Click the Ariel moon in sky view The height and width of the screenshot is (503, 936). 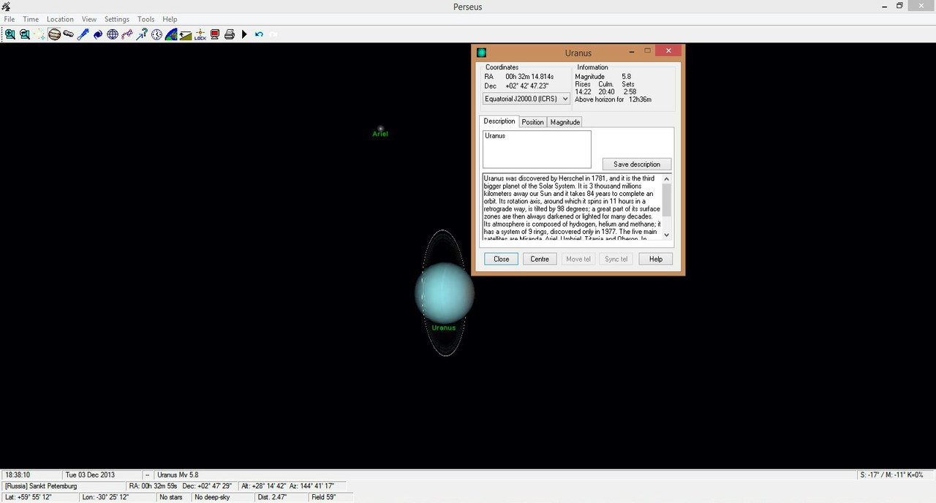[380, 128]
